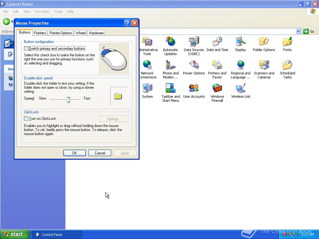
Task: Open the View menu
Action: 27,12
